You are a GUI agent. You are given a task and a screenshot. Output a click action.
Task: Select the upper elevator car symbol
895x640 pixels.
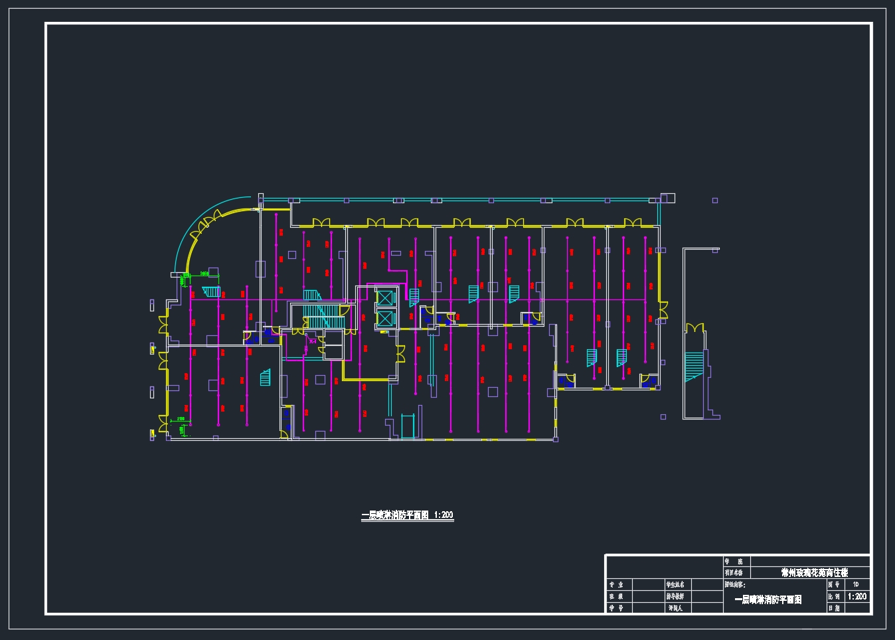pyautogui.click(x=385, y=297)
